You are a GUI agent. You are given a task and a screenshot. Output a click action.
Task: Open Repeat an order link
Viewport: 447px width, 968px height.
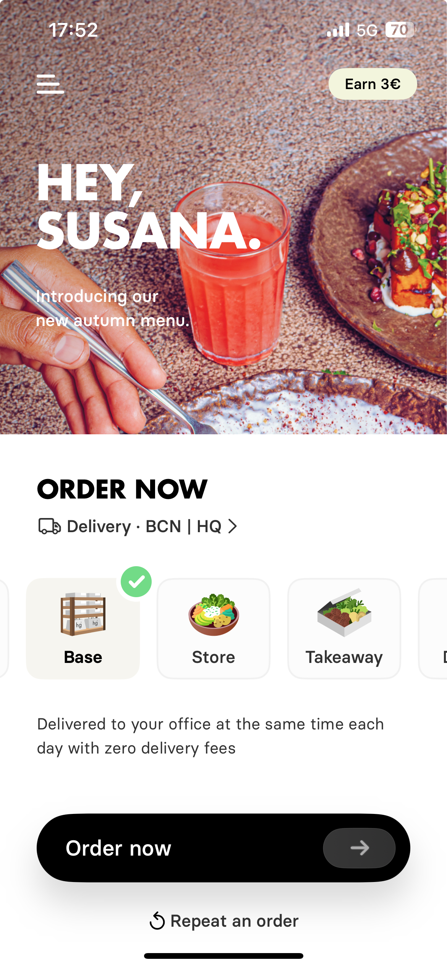[223, 921]
